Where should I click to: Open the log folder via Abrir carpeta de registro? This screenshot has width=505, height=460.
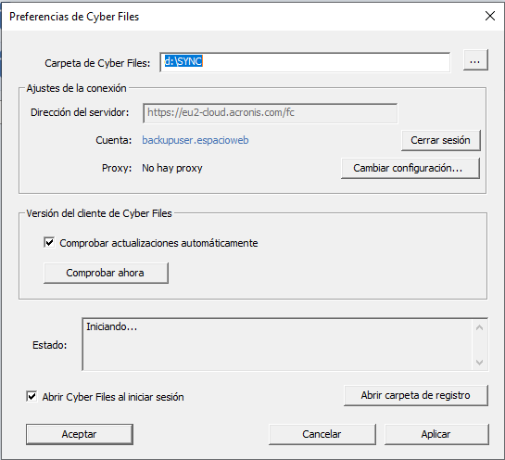click(x=416, y=395)
